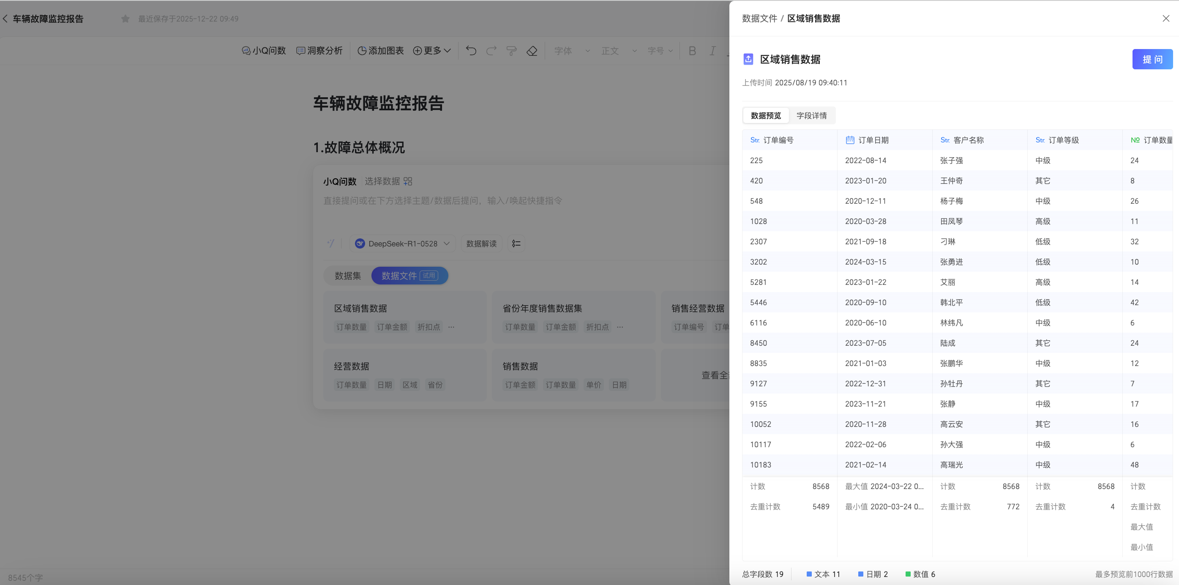Click the 订单数量 column header
This screenshot has width=1179, height=585.
(x=1148, y=140)
